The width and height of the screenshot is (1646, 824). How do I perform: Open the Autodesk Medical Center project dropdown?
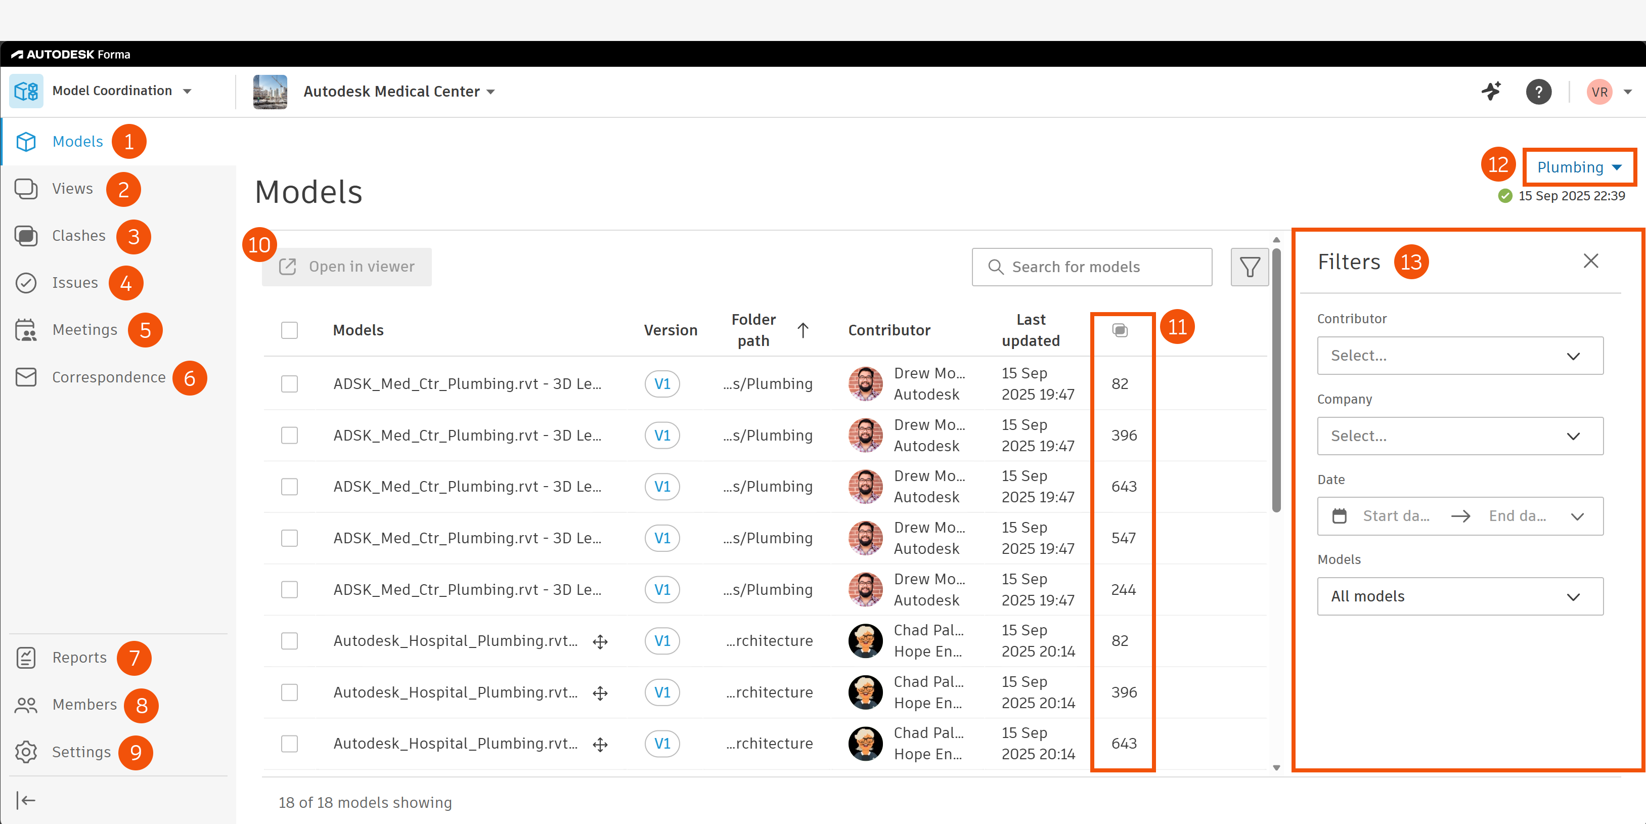[490, 92]
